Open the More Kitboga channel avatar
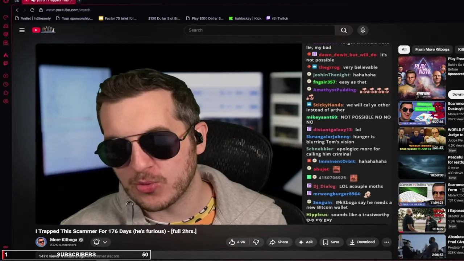This screenshot has width=464, height=261. pyautogui.click(x=41, y=242)
